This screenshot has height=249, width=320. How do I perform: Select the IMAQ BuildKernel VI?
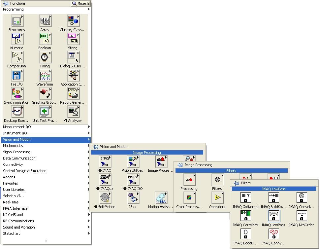pyautogui.click(x=274, y=198)
